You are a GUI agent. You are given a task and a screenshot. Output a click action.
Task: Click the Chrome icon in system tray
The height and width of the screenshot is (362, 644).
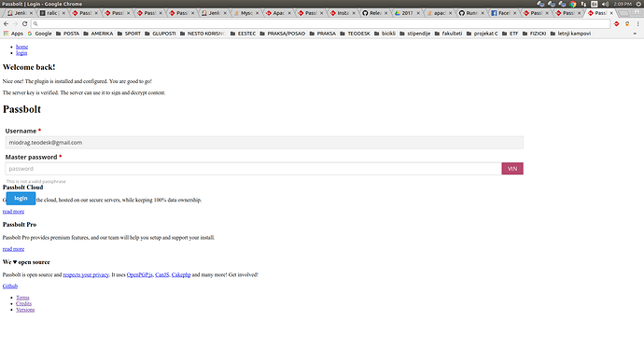pos(573,4)
